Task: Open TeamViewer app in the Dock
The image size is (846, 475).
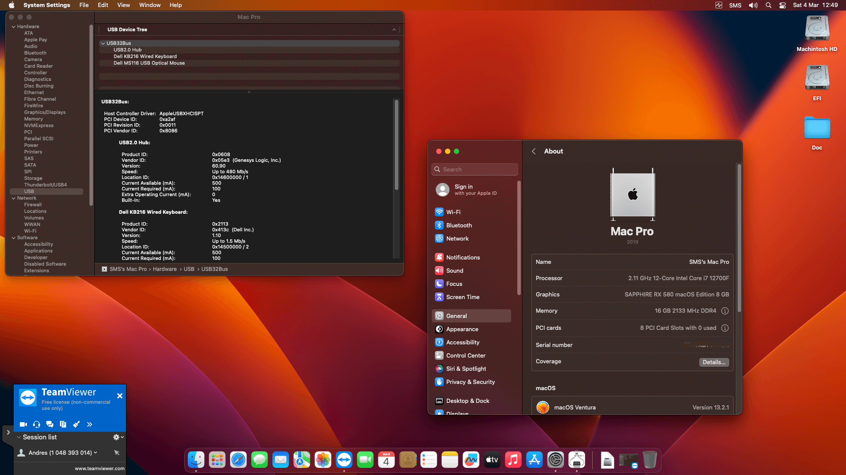Action: 344,460
